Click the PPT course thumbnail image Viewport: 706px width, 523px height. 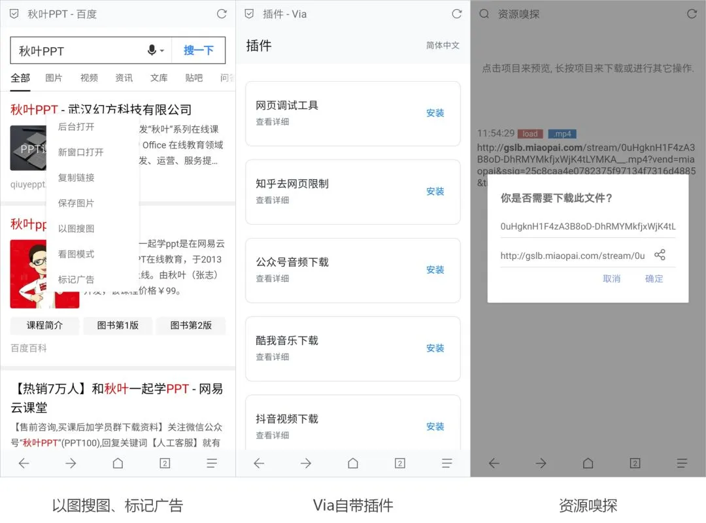[x=28, y=148]
